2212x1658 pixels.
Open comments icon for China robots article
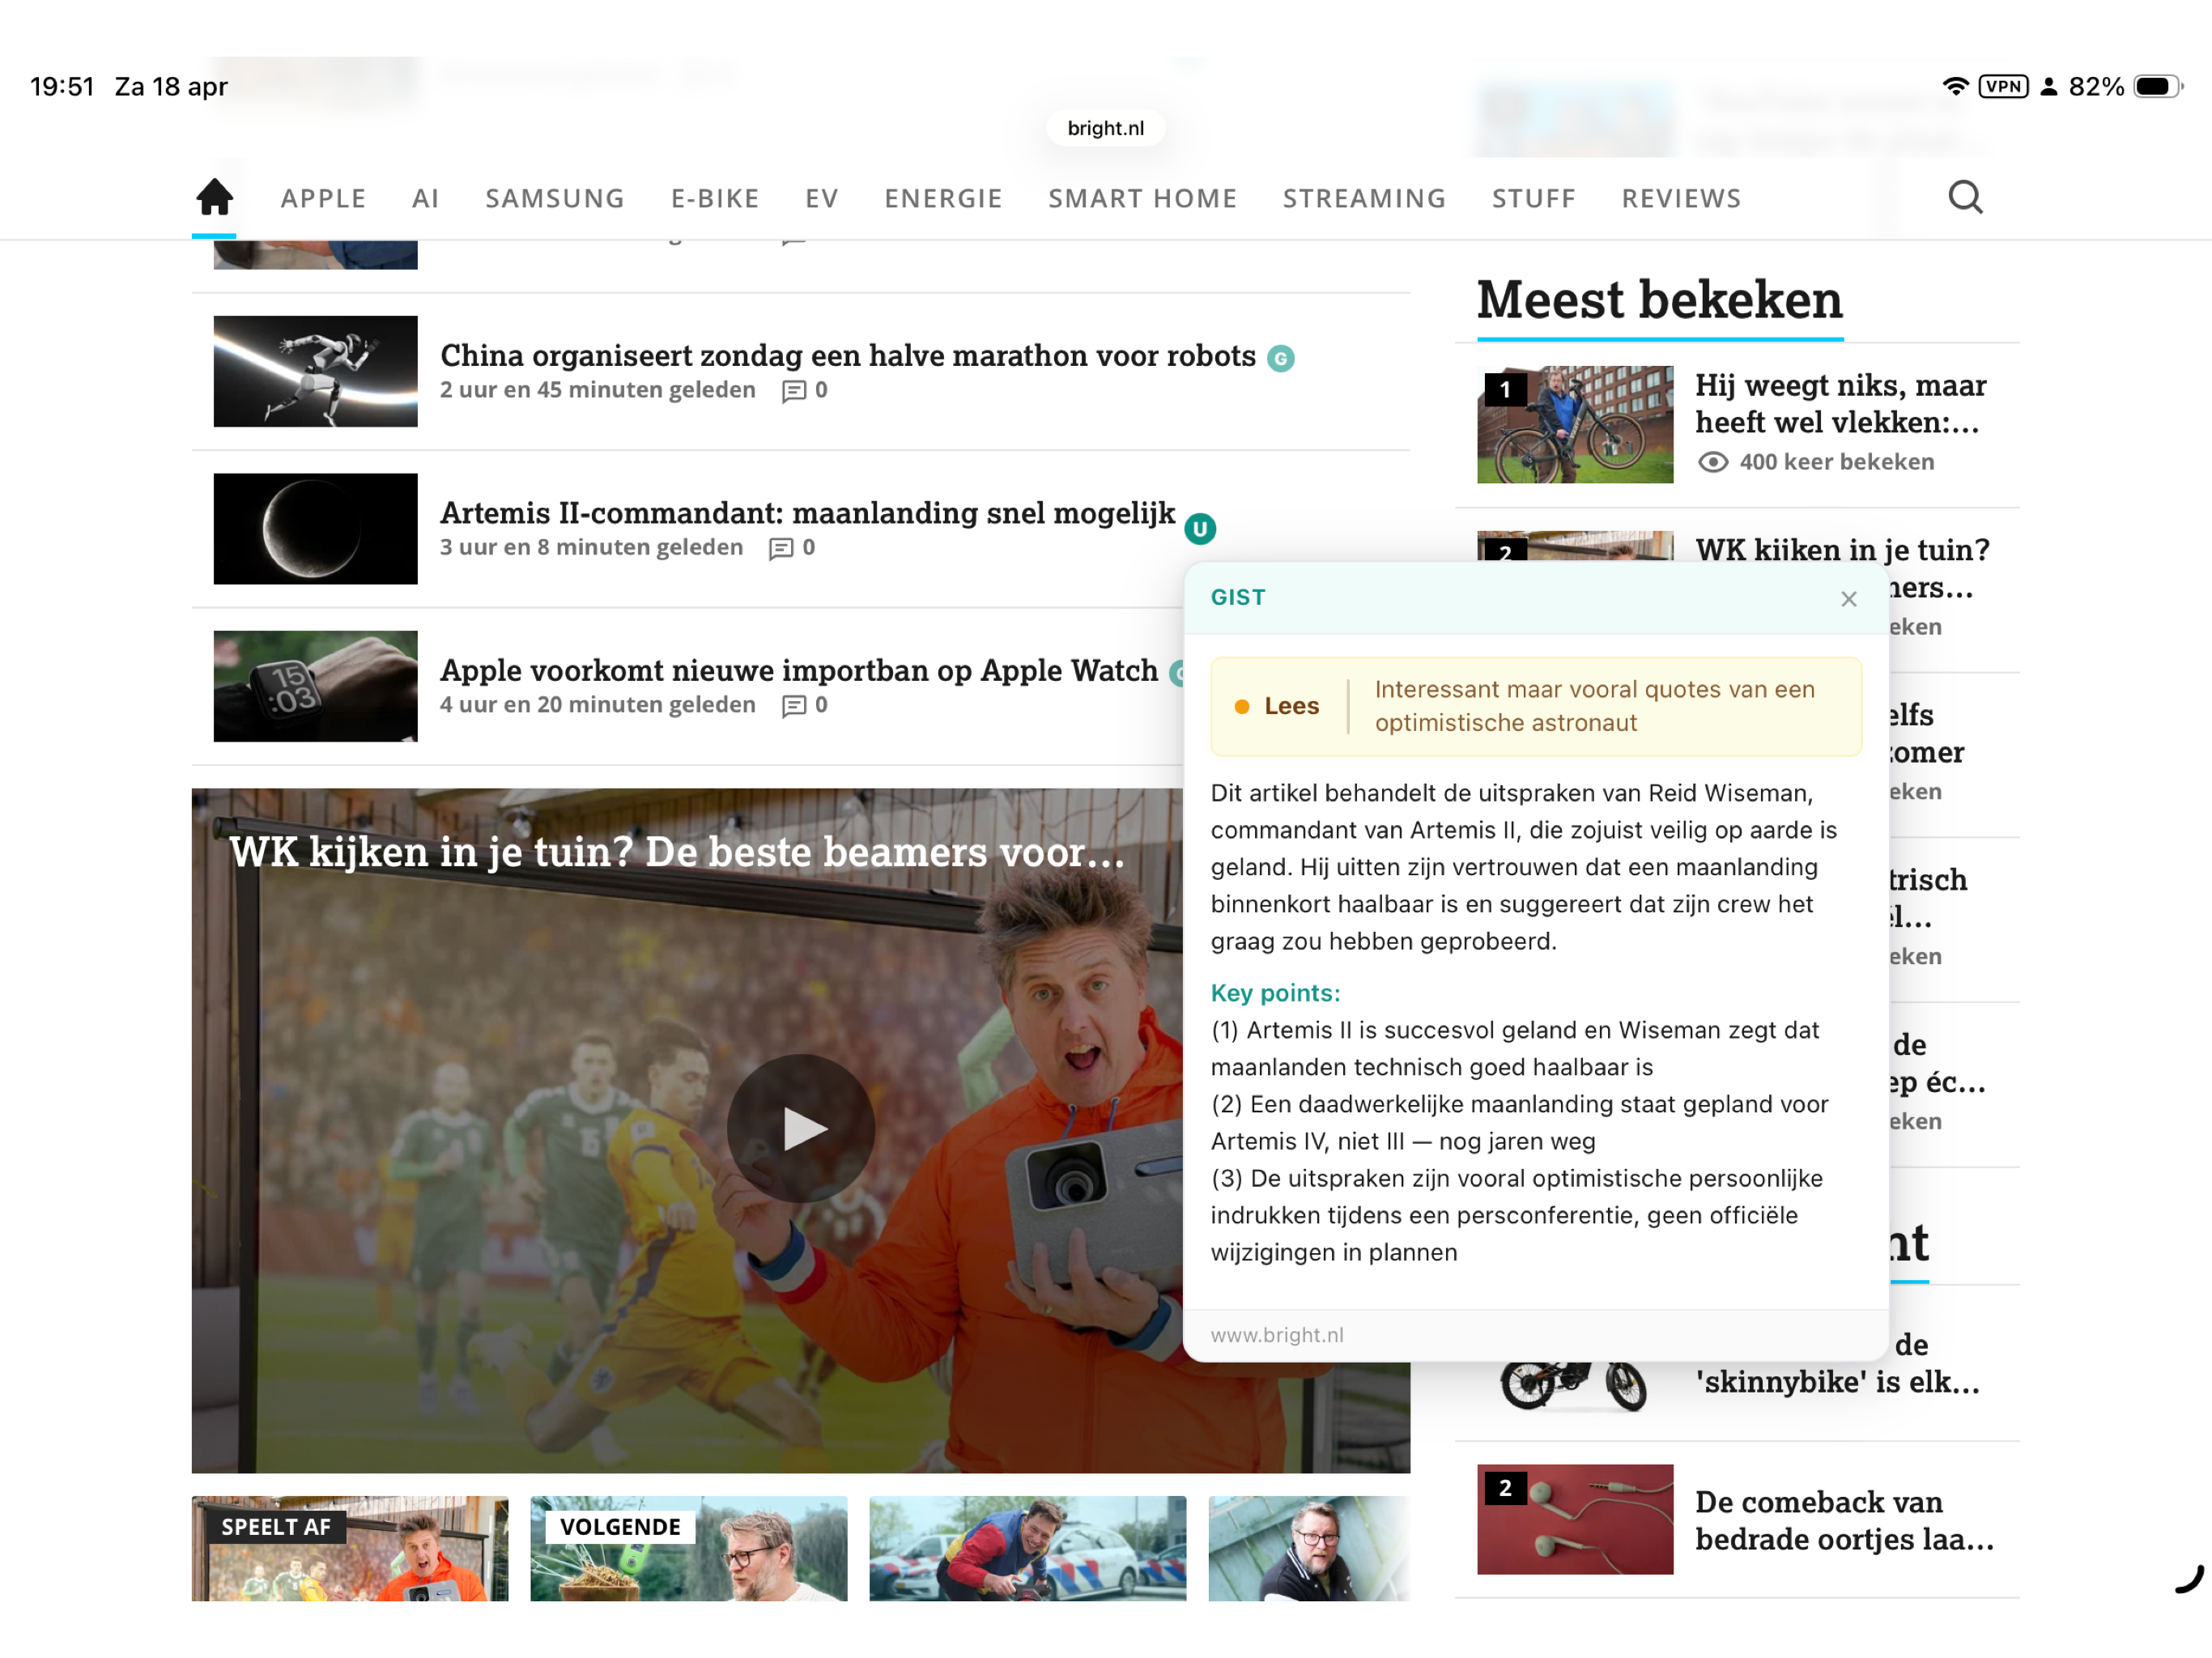pyautogui.click(x=793, y=391)
